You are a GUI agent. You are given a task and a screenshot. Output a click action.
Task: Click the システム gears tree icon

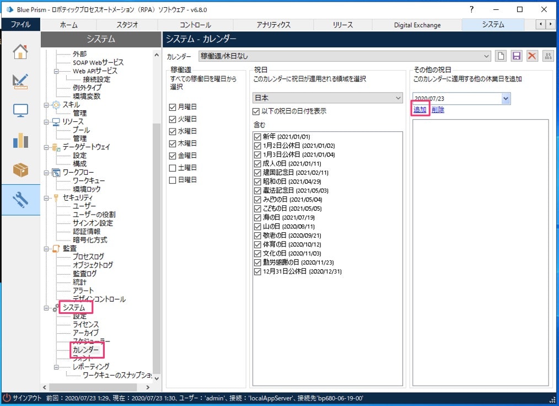pos(56,308)
